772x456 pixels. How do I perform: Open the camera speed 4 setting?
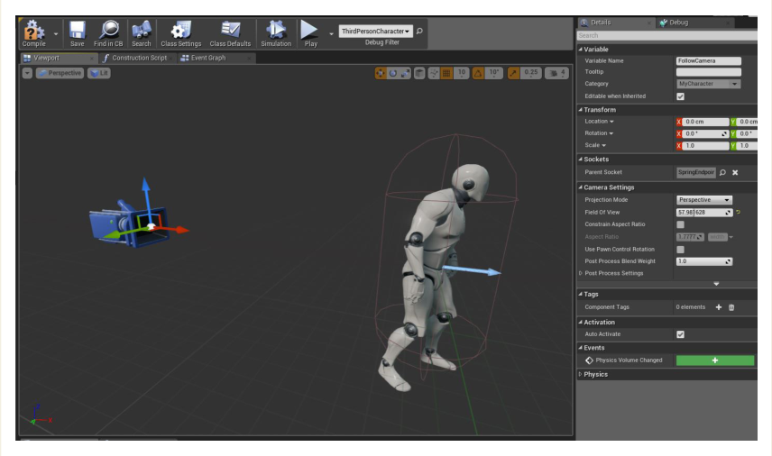(556, 73)
